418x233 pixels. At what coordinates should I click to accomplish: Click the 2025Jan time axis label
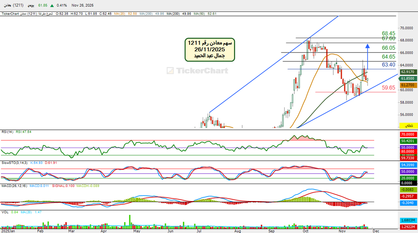coord(8,231)
